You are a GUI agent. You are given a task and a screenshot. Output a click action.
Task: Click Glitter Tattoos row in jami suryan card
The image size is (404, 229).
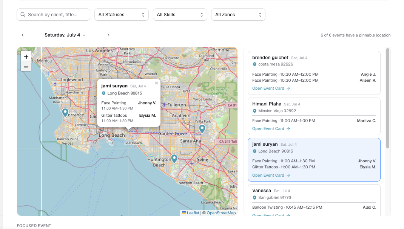click(314, 167)
